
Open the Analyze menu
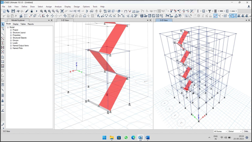point(58,7)
